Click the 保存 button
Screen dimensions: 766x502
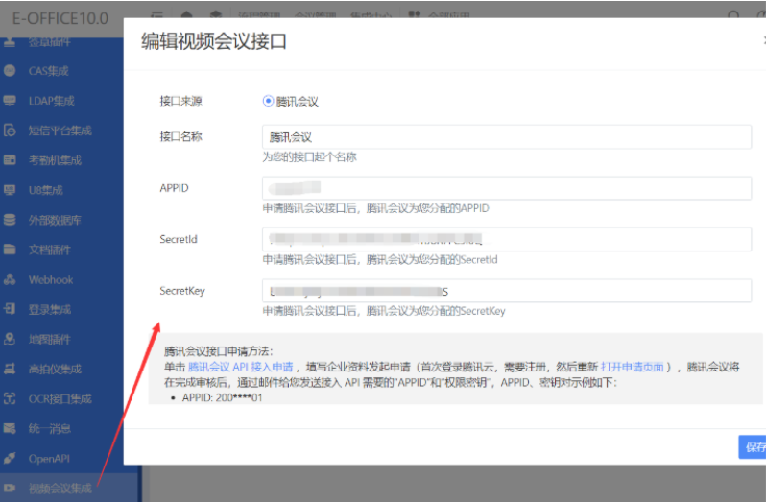753,447
